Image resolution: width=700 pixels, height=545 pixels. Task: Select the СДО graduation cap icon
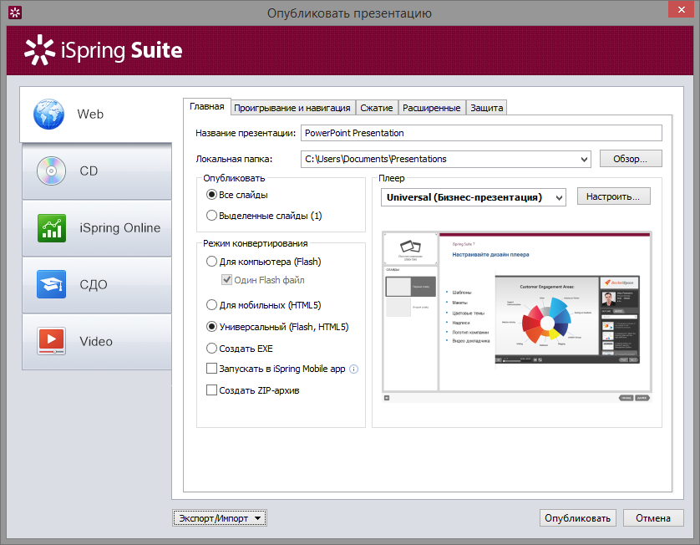(x=51, y=284)
